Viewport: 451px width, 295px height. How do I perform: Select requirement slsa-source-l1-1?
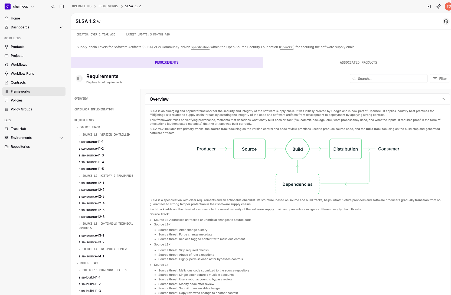pyautogui.click(x=91, y=142)
